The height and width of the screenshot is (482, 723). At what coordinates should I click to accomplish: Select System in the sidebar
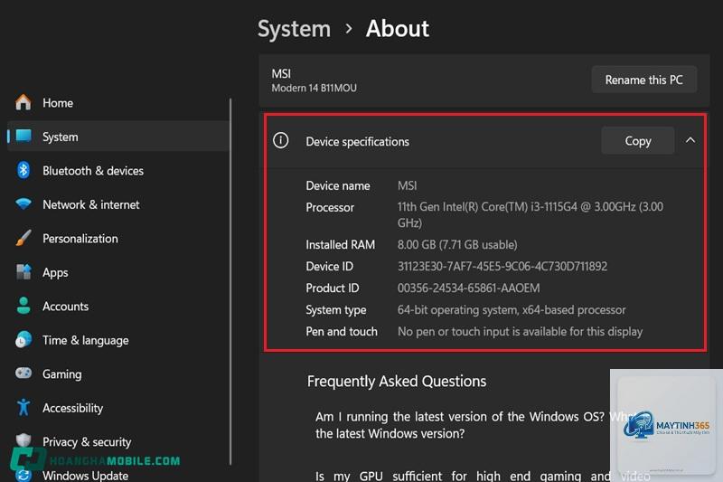[x=118, y=137]
